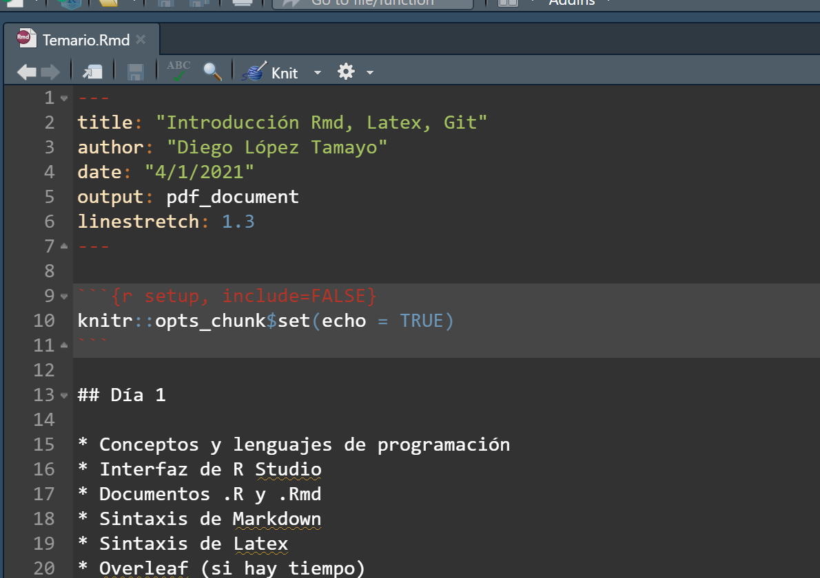Show document in new window icon
Screen dimensions: 820x578
click(x=92, y=72)
